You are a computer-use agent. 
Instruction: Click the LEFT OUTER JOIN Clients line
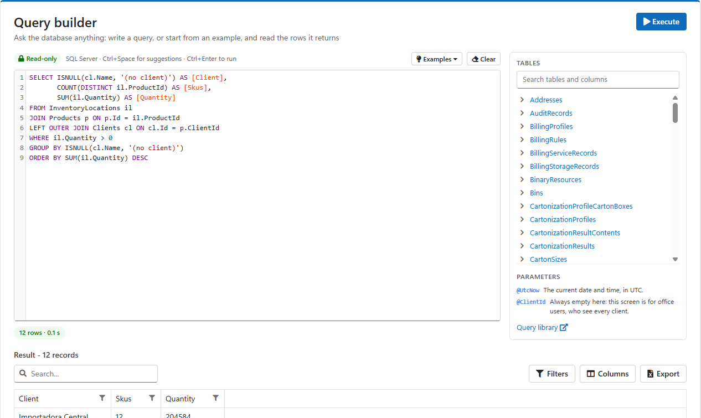[x=124, y=128]
